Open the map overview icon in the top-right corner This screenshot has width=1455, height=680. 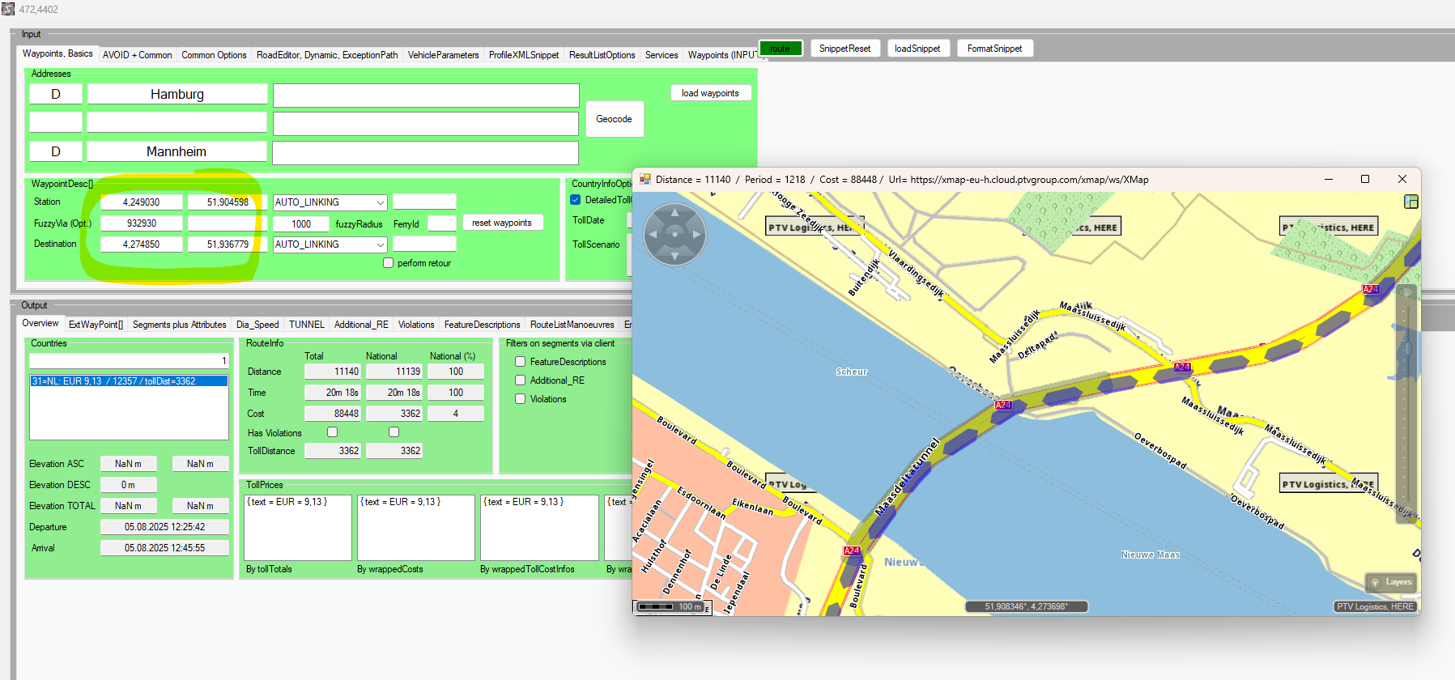tap(1411, 202)
